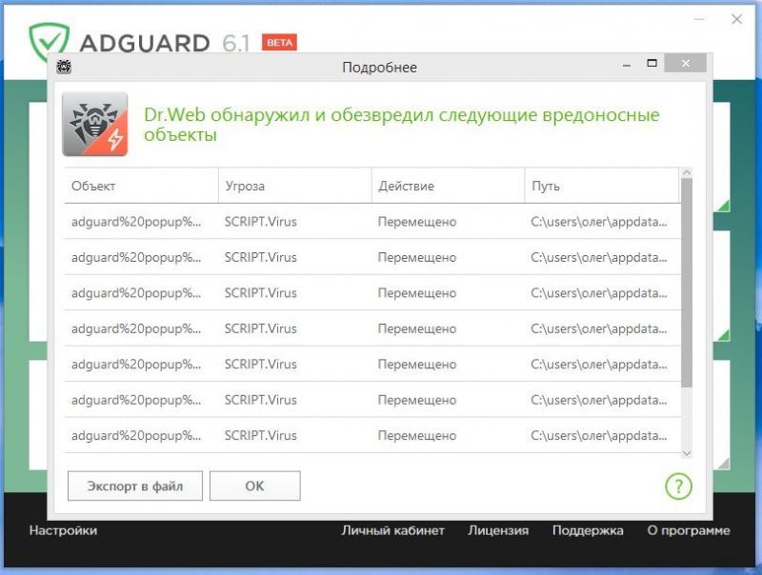
Task: Click scroll down arrow of threats list
Action: 687,453
